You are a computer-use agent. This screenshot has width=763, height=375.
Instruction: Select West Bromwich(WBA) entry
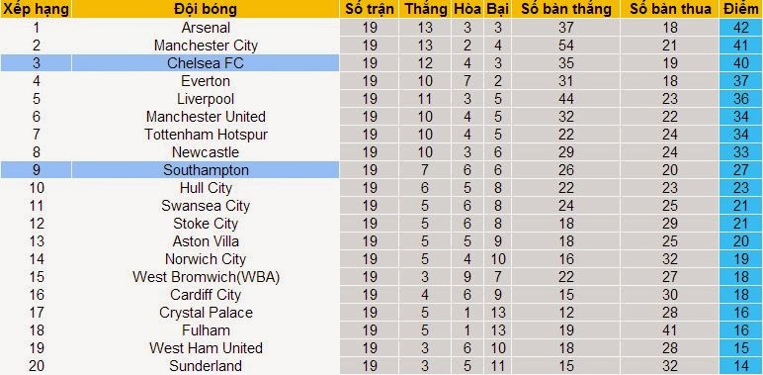(x=206, y=277)
